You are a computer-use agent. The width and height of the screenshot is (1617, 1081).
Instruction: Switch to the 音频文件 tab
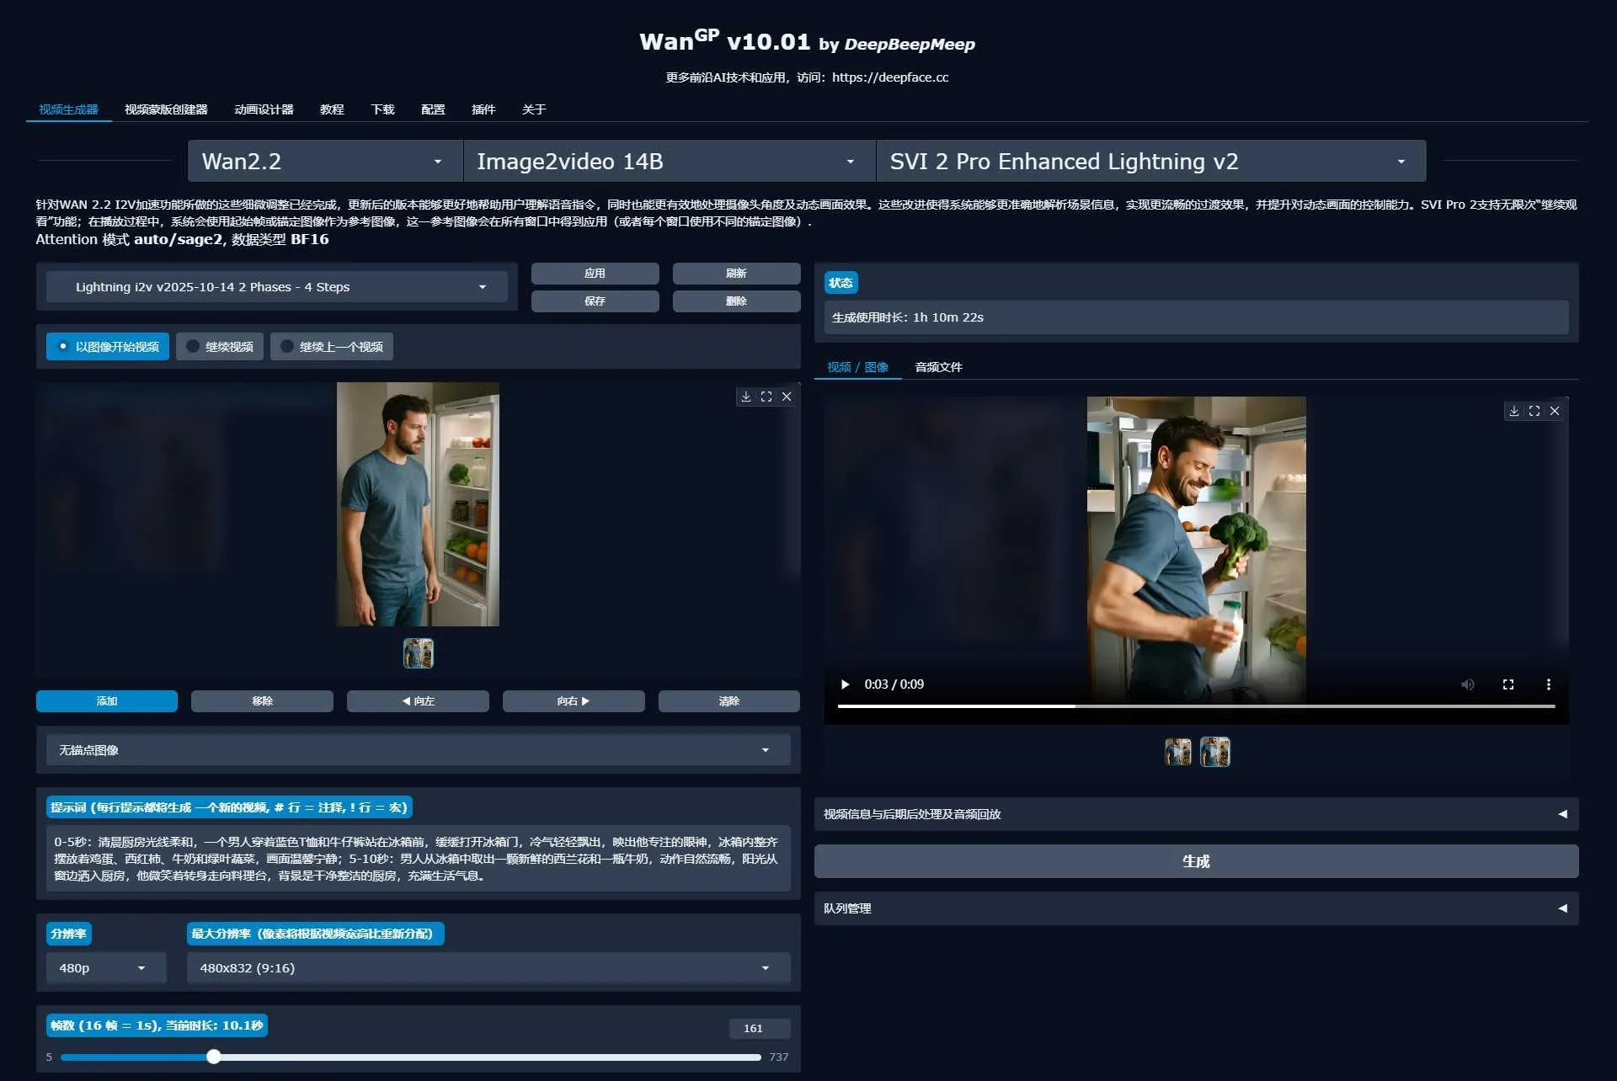[x=938, y=367]
